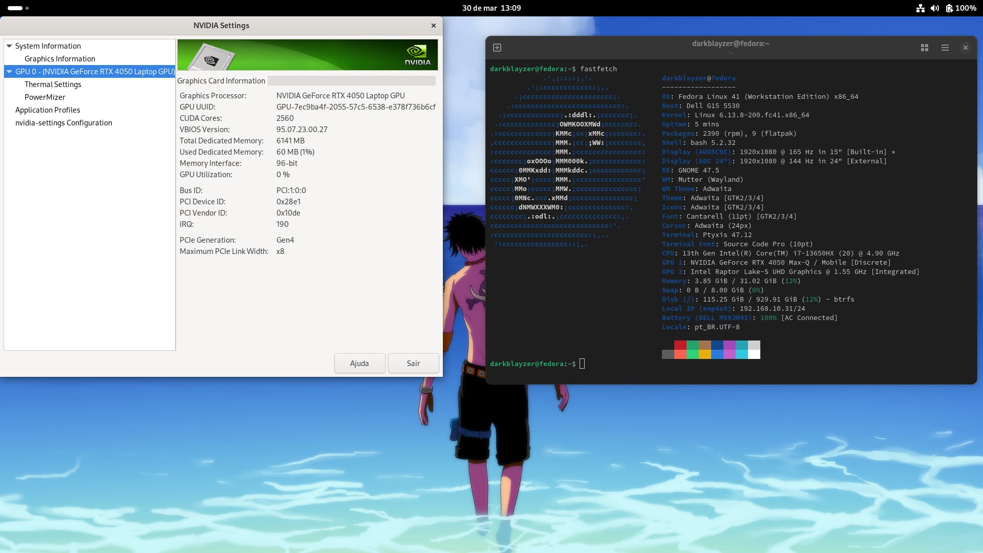Image resolution: width=983 pixels, height=553 pixels.
Task: Click the Sair quit button
Action: click(x=413, y=364)
